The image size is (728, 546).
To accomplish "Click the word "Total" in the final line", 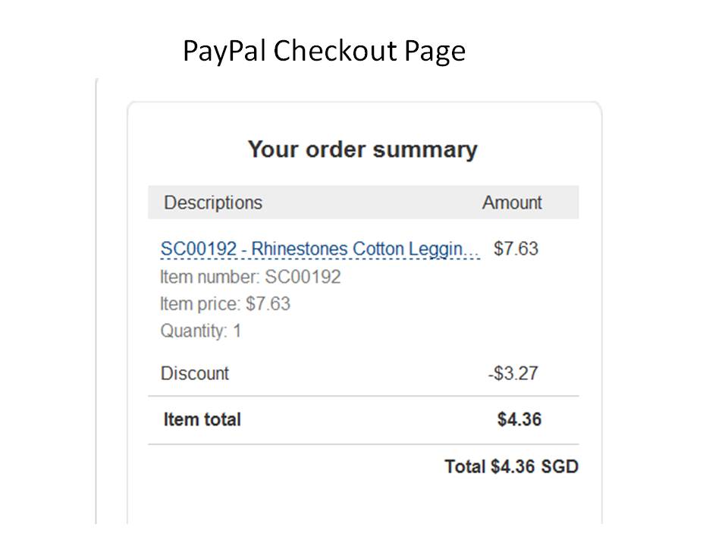I will tap(465, 466).
